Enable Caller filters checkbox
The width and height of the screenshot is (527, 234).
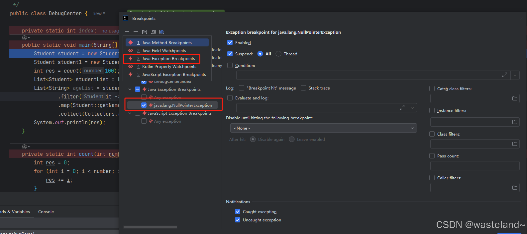point(432,178)
